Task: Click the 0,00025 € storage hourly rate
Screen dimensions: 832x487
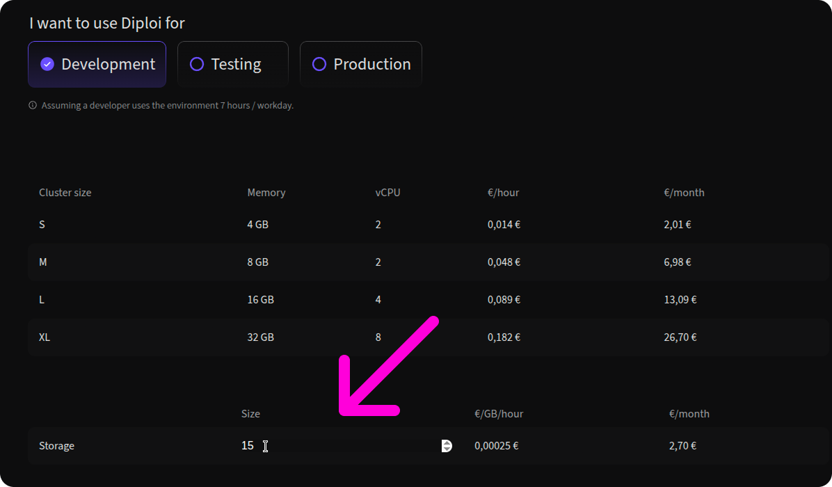Action: click(496, 446)
